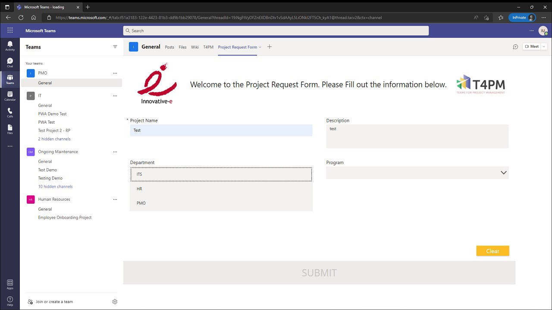Select the Project Request Form tab

pos(238,47)
